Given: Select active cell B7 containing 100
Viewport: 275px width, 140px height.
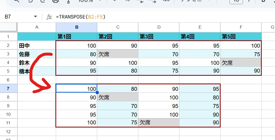Looking at the screenshot, I should [76, 88].
